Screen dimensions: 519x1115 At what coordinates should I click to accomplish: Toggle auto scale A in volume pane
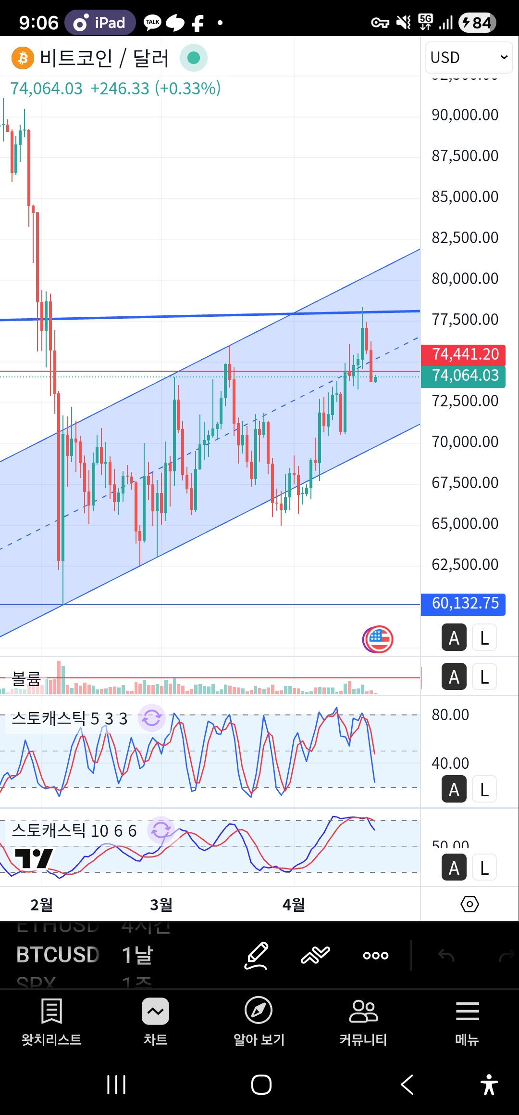click(454, 677)
